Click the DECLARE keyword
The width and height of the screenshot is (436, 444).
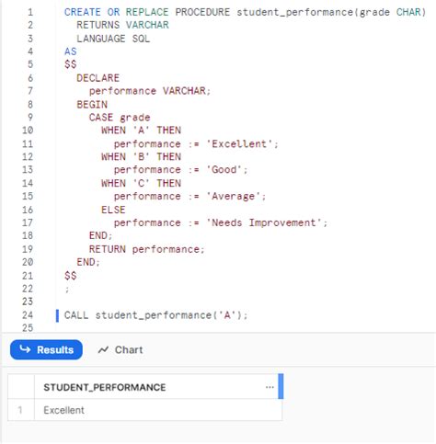click(98, 78)
